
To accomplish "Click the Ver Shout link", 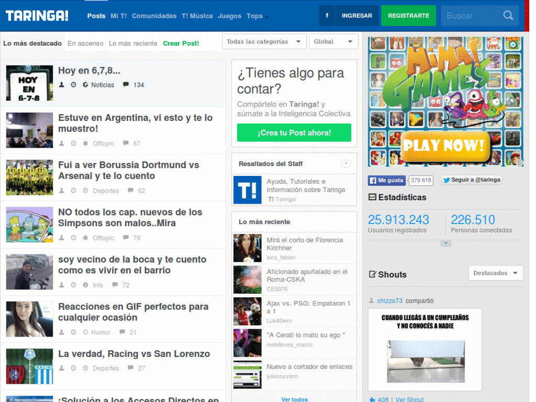I will tap(409, 399).
